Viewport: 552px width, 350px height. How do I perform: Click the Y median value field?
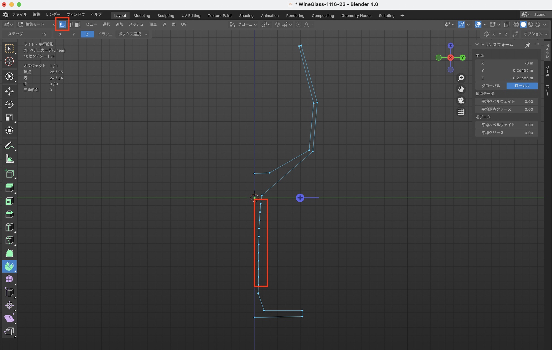coord(507,70)
